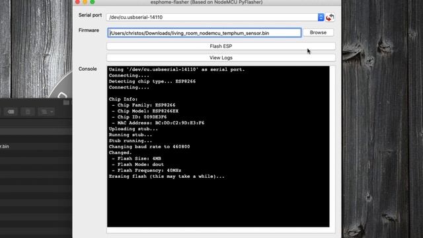The height and width of the screenshot is (238, 423).
Task: Click the Firmware label
Action: click(x=89, y=30)
